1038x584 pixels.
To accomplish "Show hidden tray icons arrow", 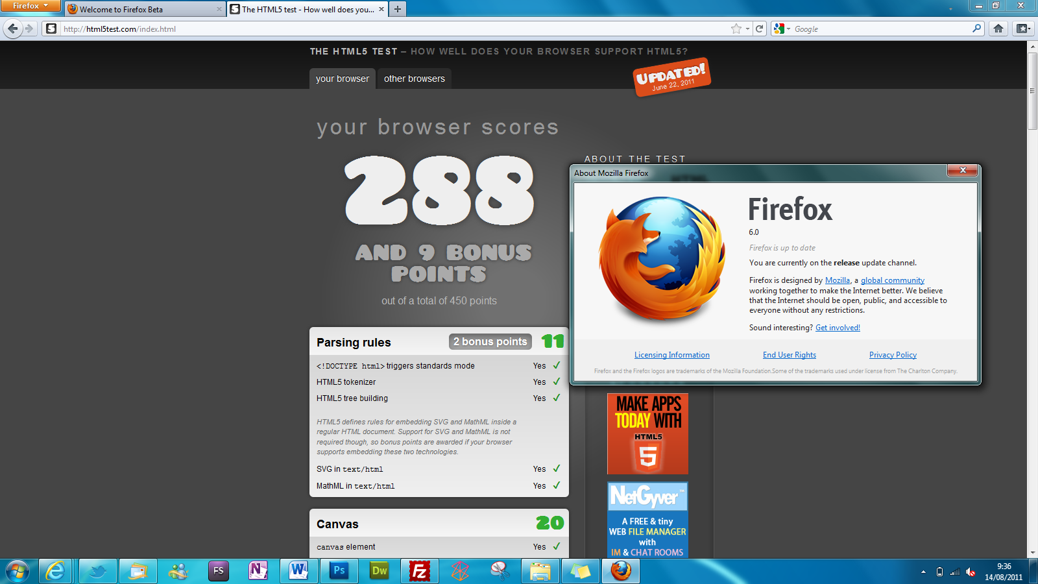I will pyautogui.click(x=923, y=572).
